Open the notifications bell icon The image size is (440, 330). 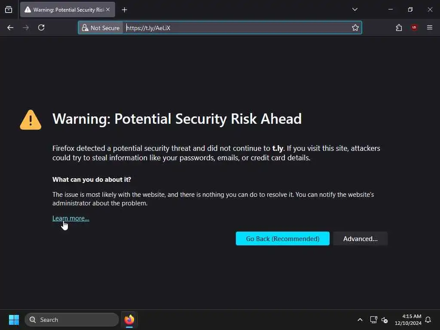[x=428, y=320]
